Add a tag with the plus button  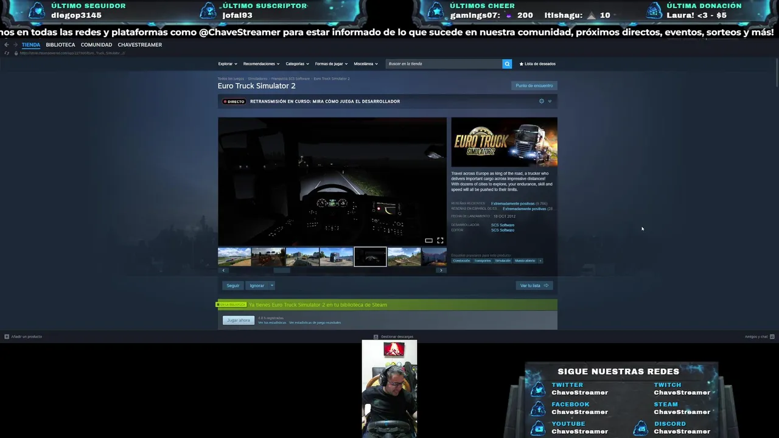[x=540, y=260]
